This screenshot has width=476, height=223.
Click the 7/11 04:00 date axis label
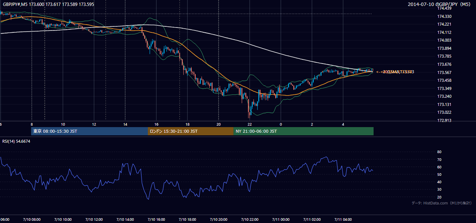[x=343, y=220]
